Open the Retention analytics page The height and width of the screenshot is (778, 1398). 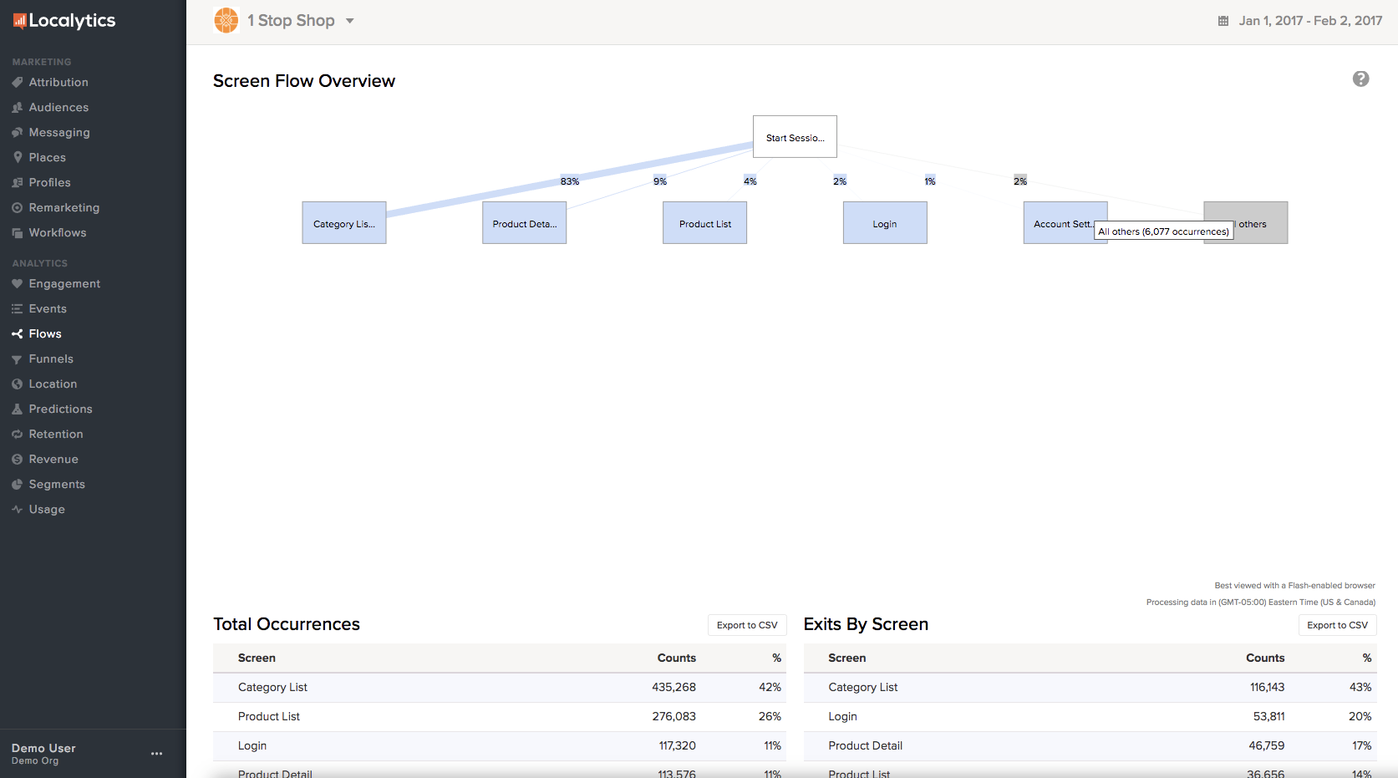click(56, 435)
